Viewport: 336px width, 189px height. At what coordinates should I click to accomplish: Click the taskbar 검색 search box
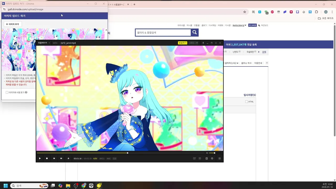[29, 186]
